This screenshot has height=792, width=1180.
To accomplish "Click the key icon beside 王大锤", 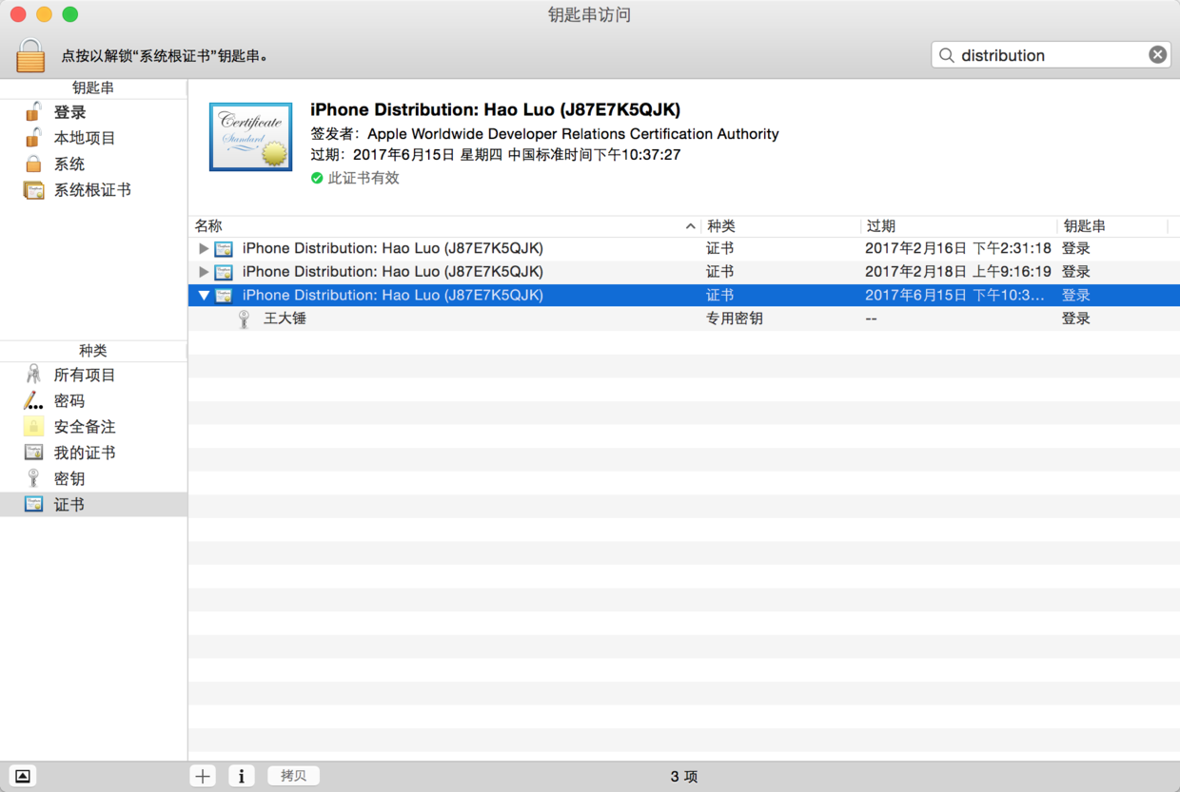I will (245, 319).
